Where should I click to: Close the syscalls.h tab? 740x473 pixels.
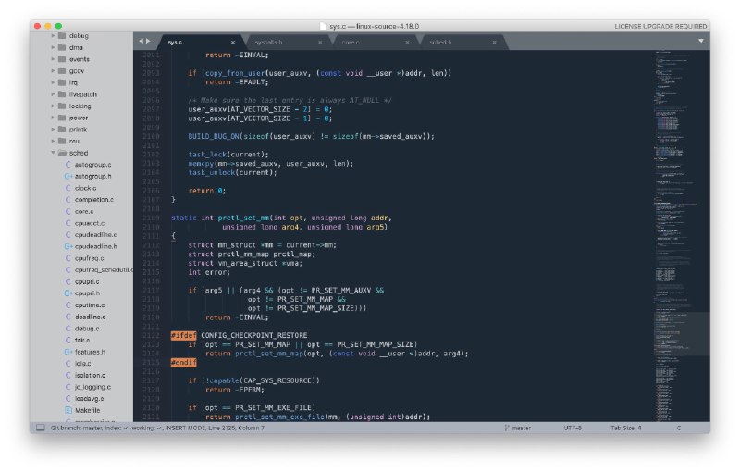[x=320, y=43]
